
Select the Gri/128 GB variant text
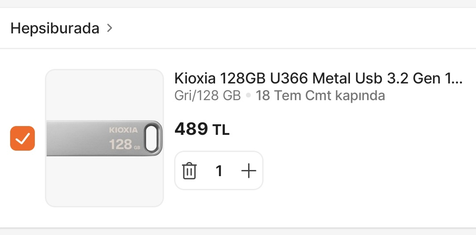[x=207, y=96]
